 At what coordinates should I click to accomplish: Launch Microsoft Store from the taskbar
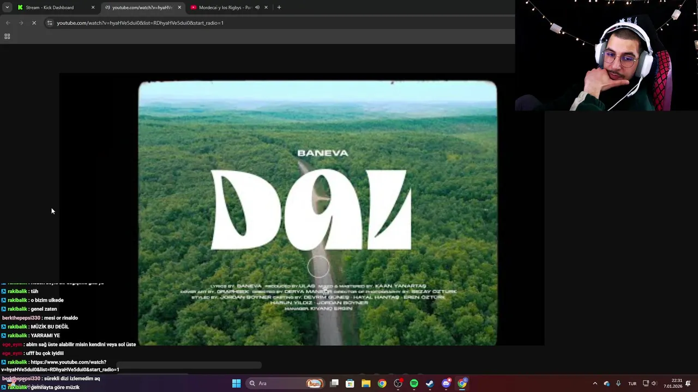pos(350,383)
